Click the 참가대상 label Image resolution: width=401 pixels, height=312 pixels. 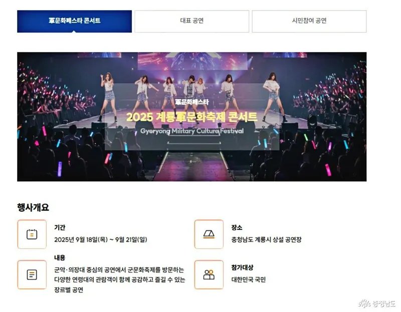[x=242, y=267]
